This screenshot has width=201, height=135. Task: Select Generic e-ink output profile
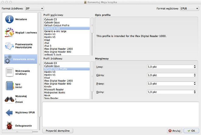pyautogui.click(x=67, y=28)
